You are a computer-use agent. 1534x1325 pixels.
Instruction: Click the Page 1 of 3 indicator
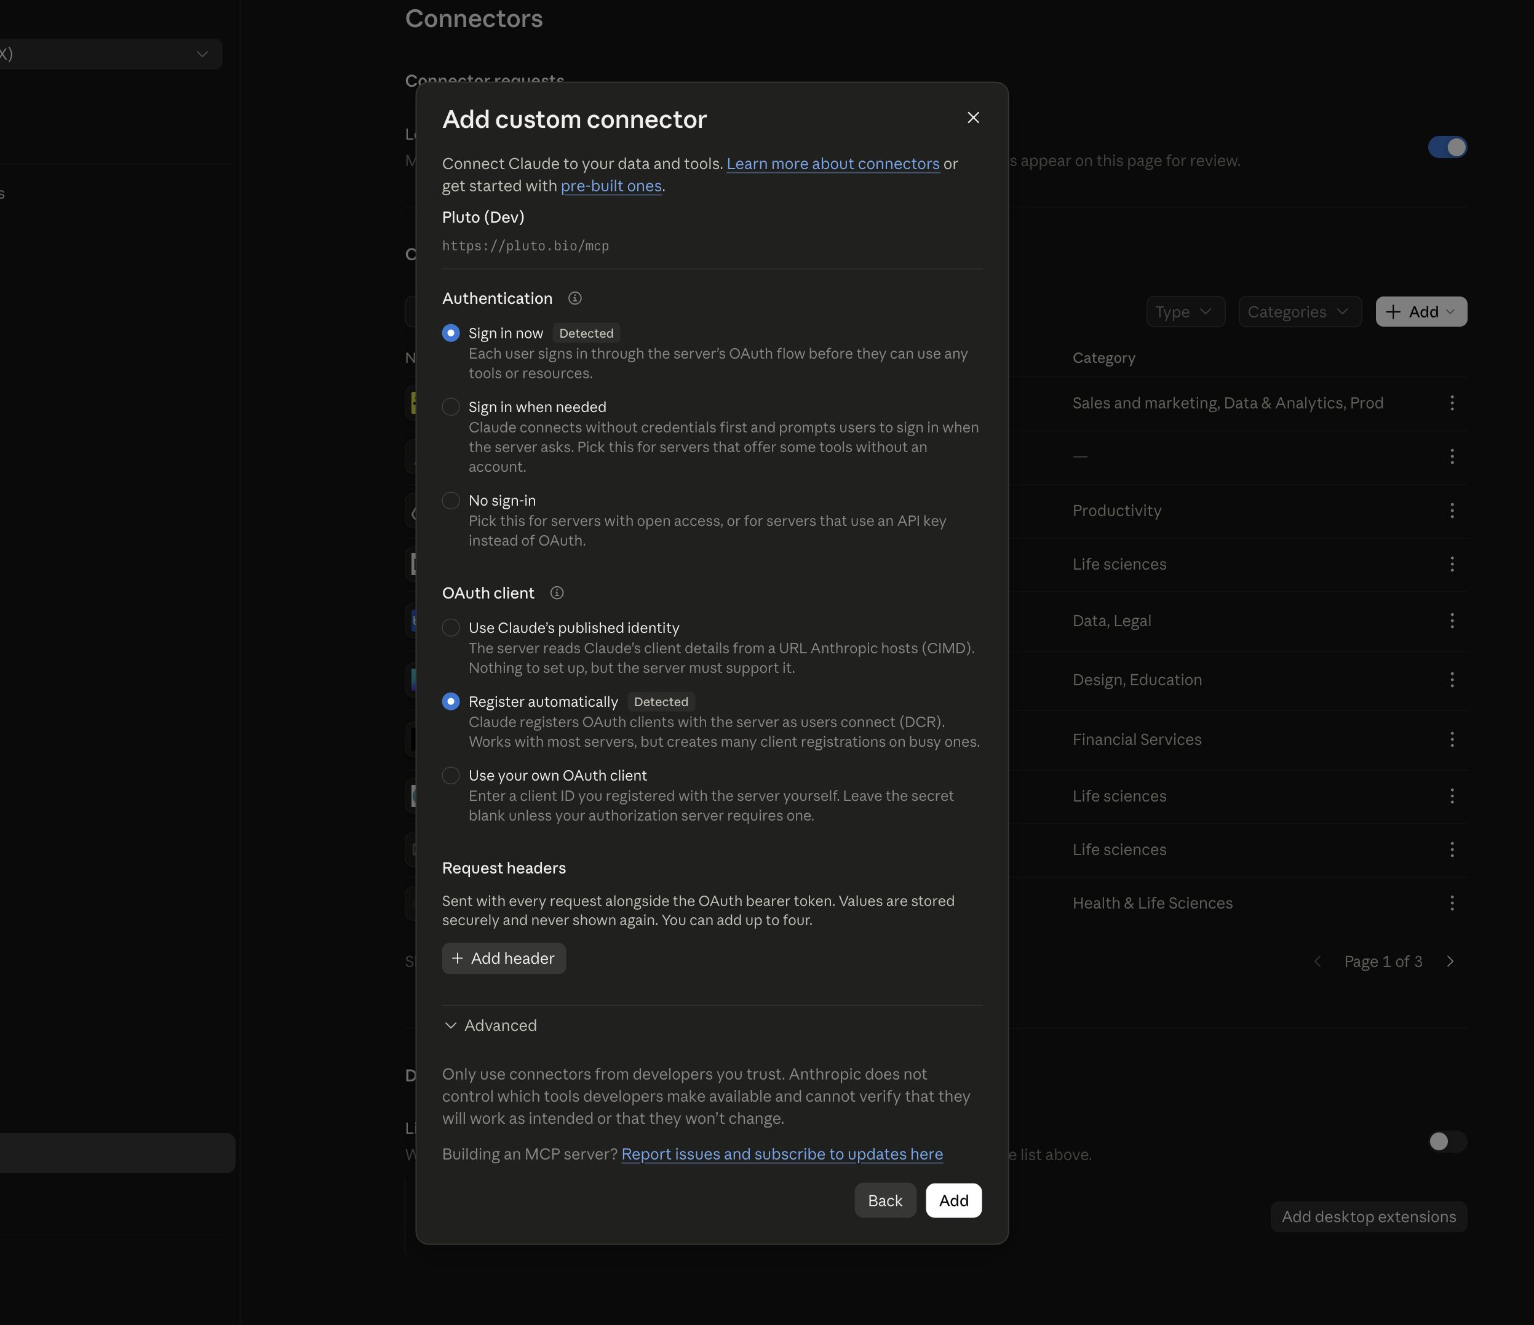pos(1383,961)
